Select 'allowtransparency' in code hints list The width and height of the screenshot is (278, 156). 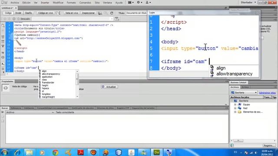tap(51, 74)
